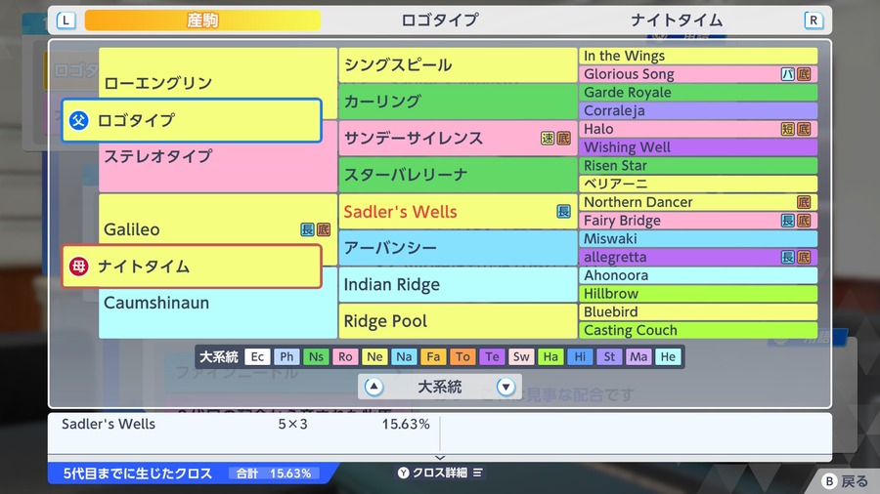This screenshot has width=880, height=494.
Task: Click the To lineage color swatch
Action: [x=462, y=356]
